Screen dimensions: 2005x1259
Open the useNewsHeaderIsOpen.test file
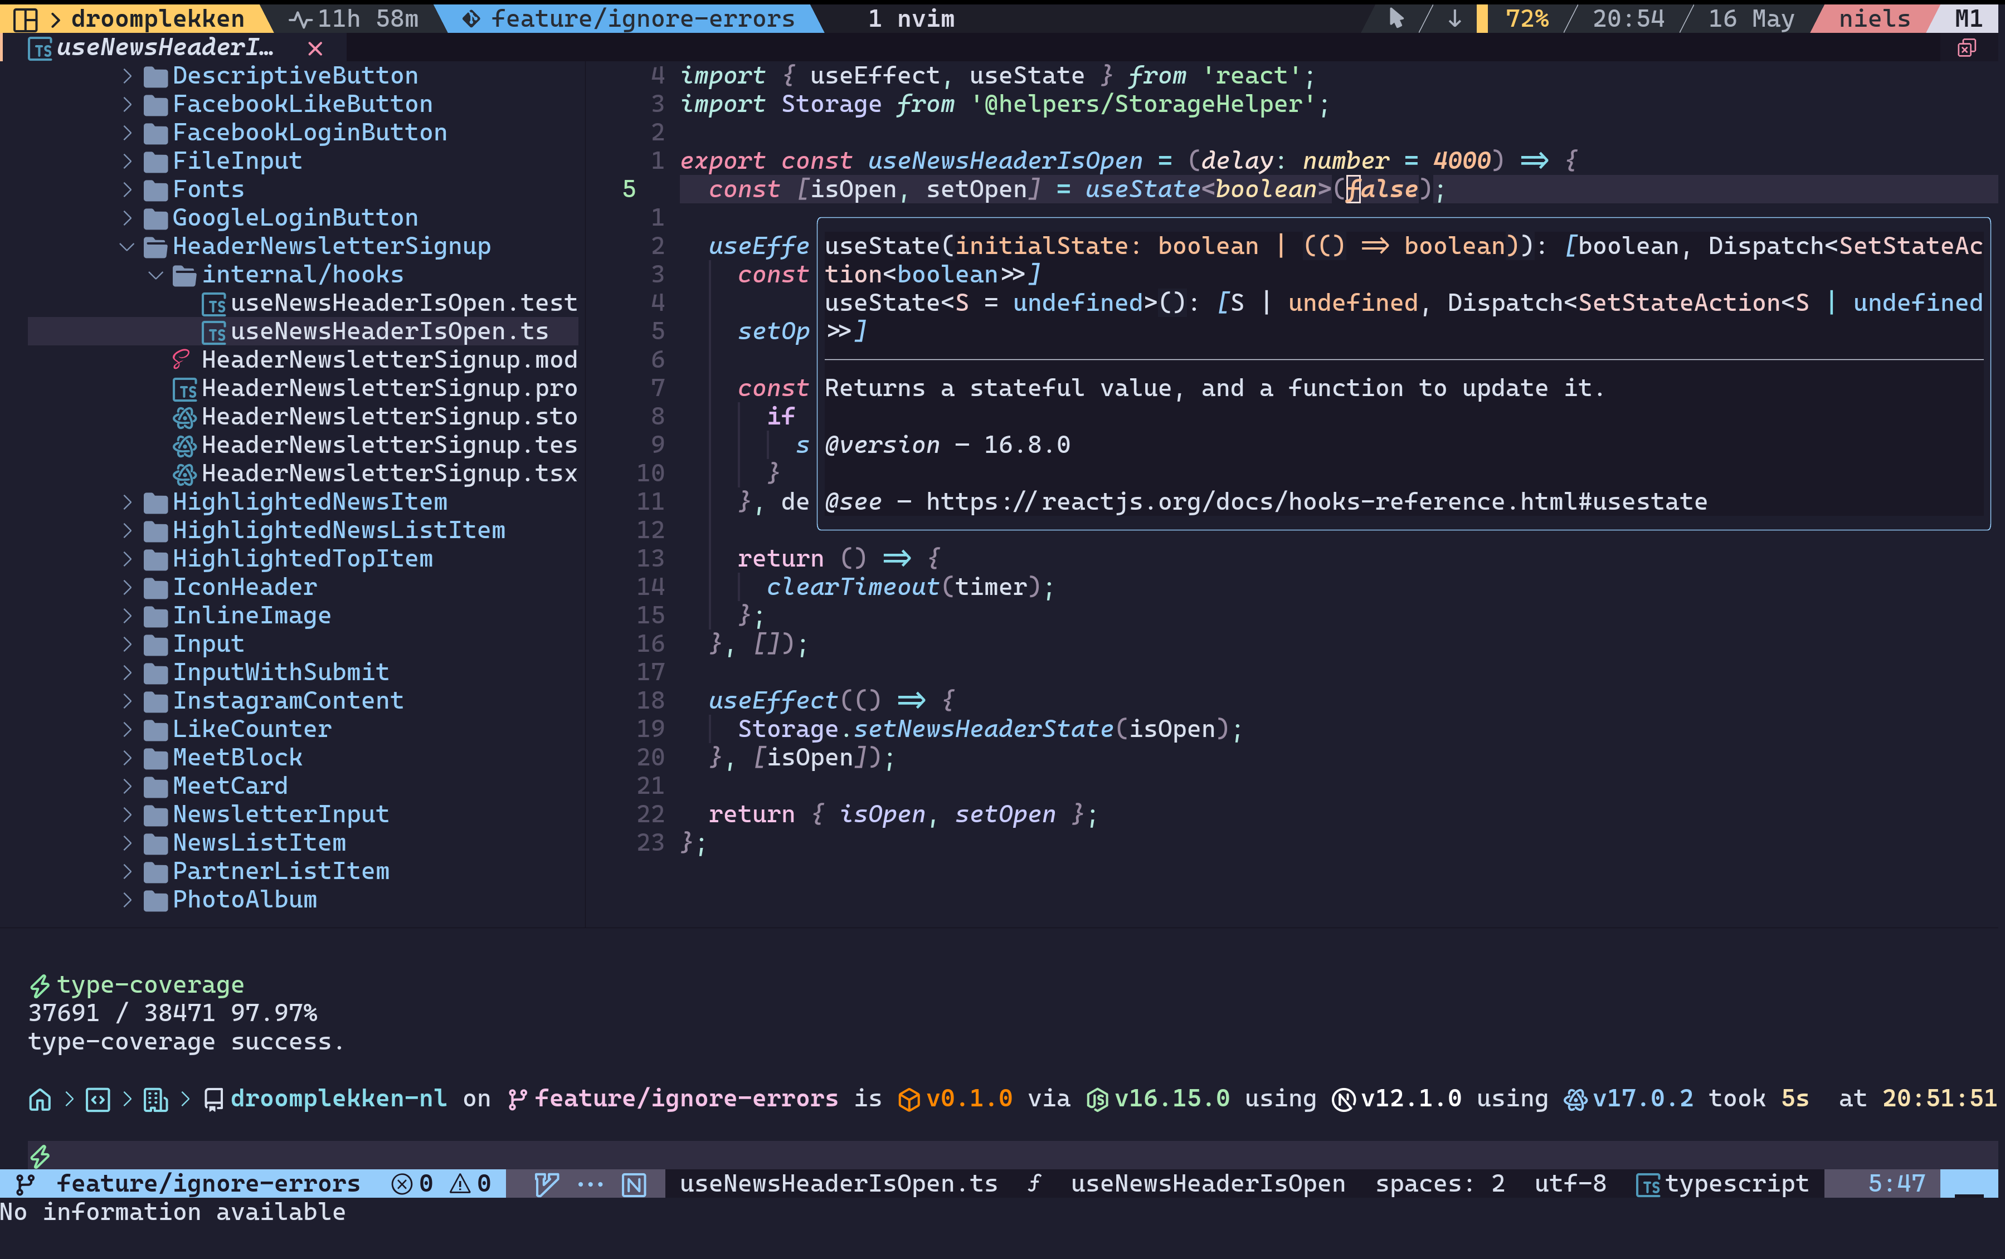click(x=403, y=303)
